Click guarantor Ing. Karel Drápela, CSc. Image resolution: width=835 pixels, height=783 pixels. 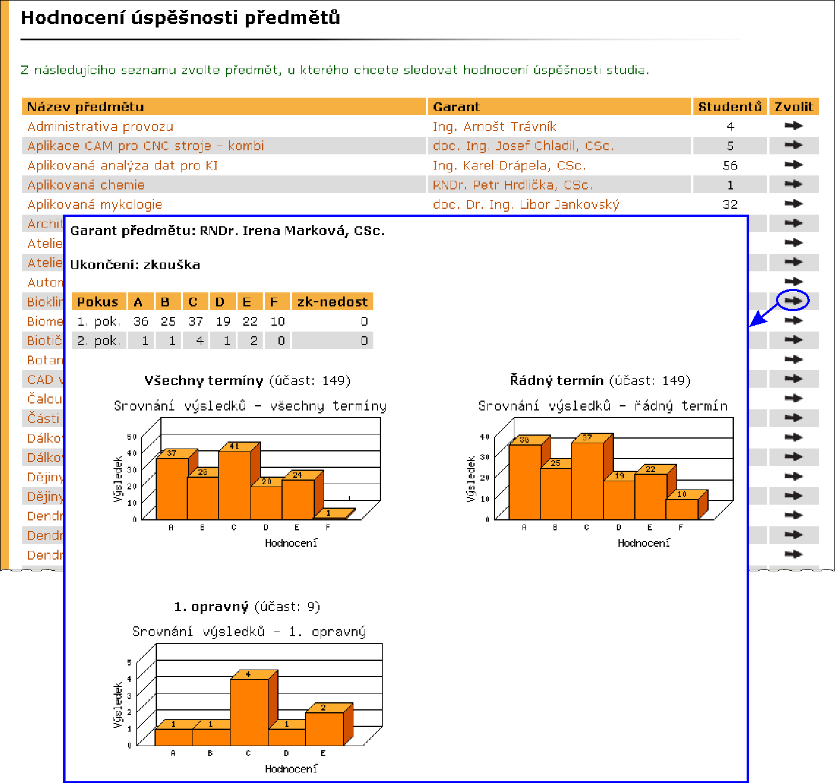(x=509, y=165)
